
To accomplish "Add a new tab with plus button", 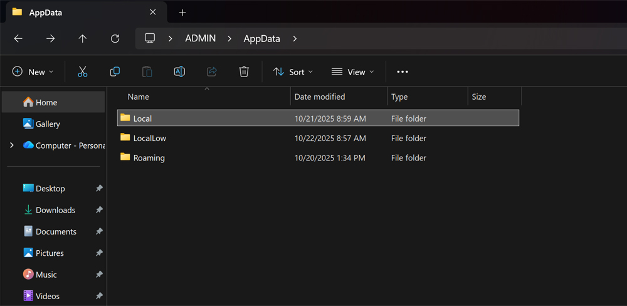I will pyautogui.click(x=182, y=13).
